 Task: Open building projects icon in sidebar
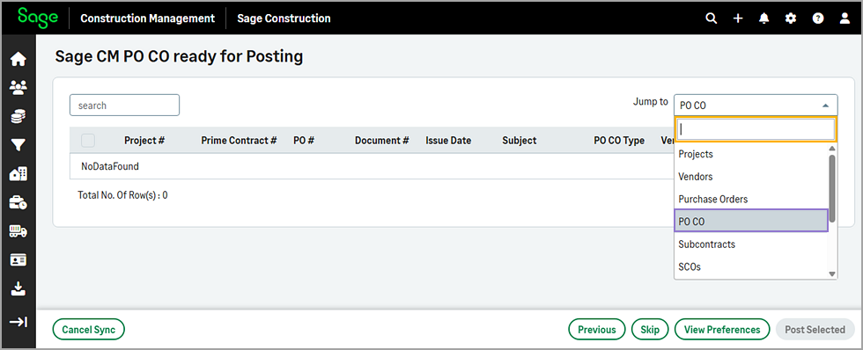pos(18,173)
